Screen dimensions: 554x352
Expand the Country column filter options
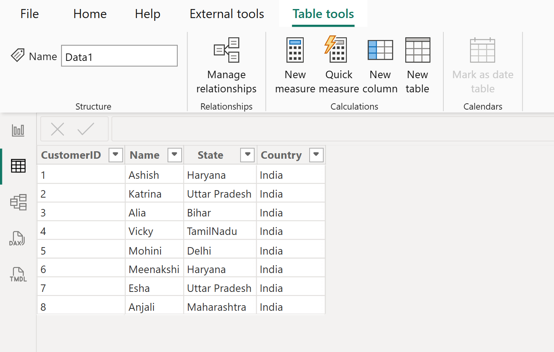click(x=316, y=155)
